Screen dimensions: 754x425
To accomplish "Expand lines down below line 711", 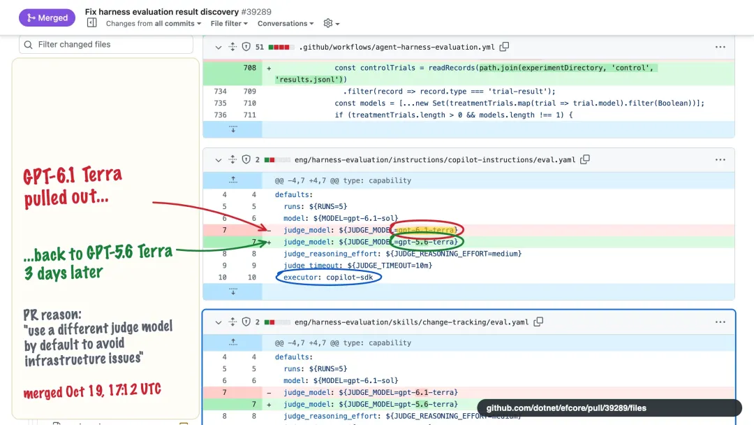I will click(232, 129).
